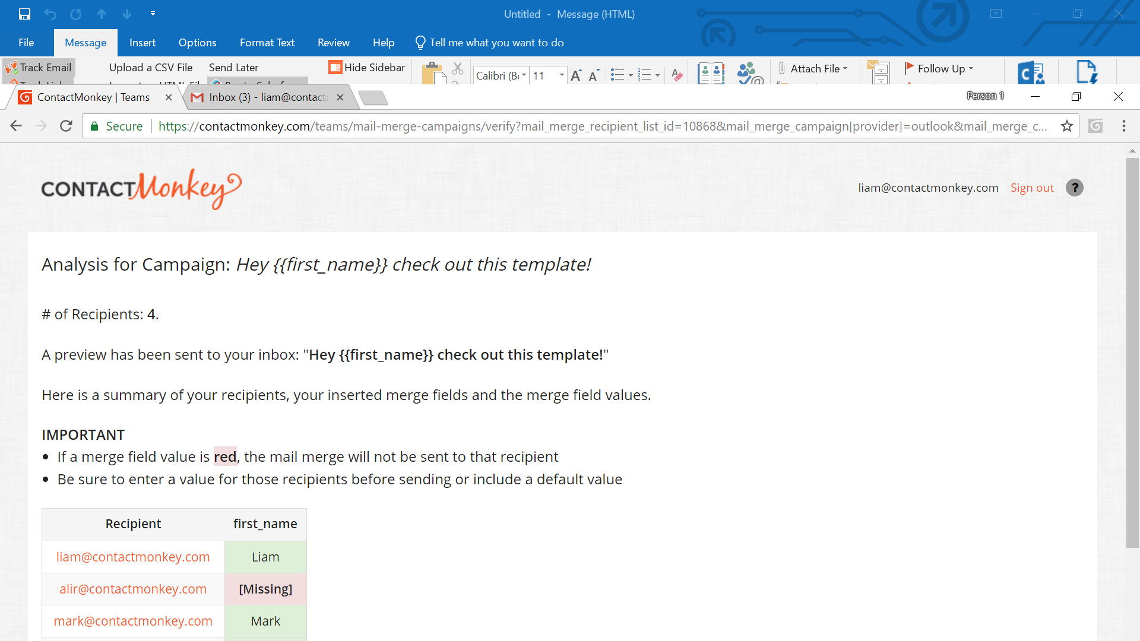The image size is (1140, 641).
Task: Reload the current browser page
Action: click(66, 126)
